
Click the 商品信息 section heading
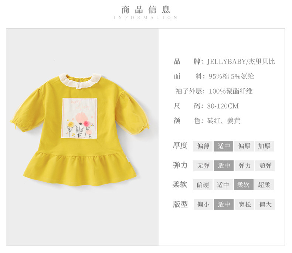145,10
